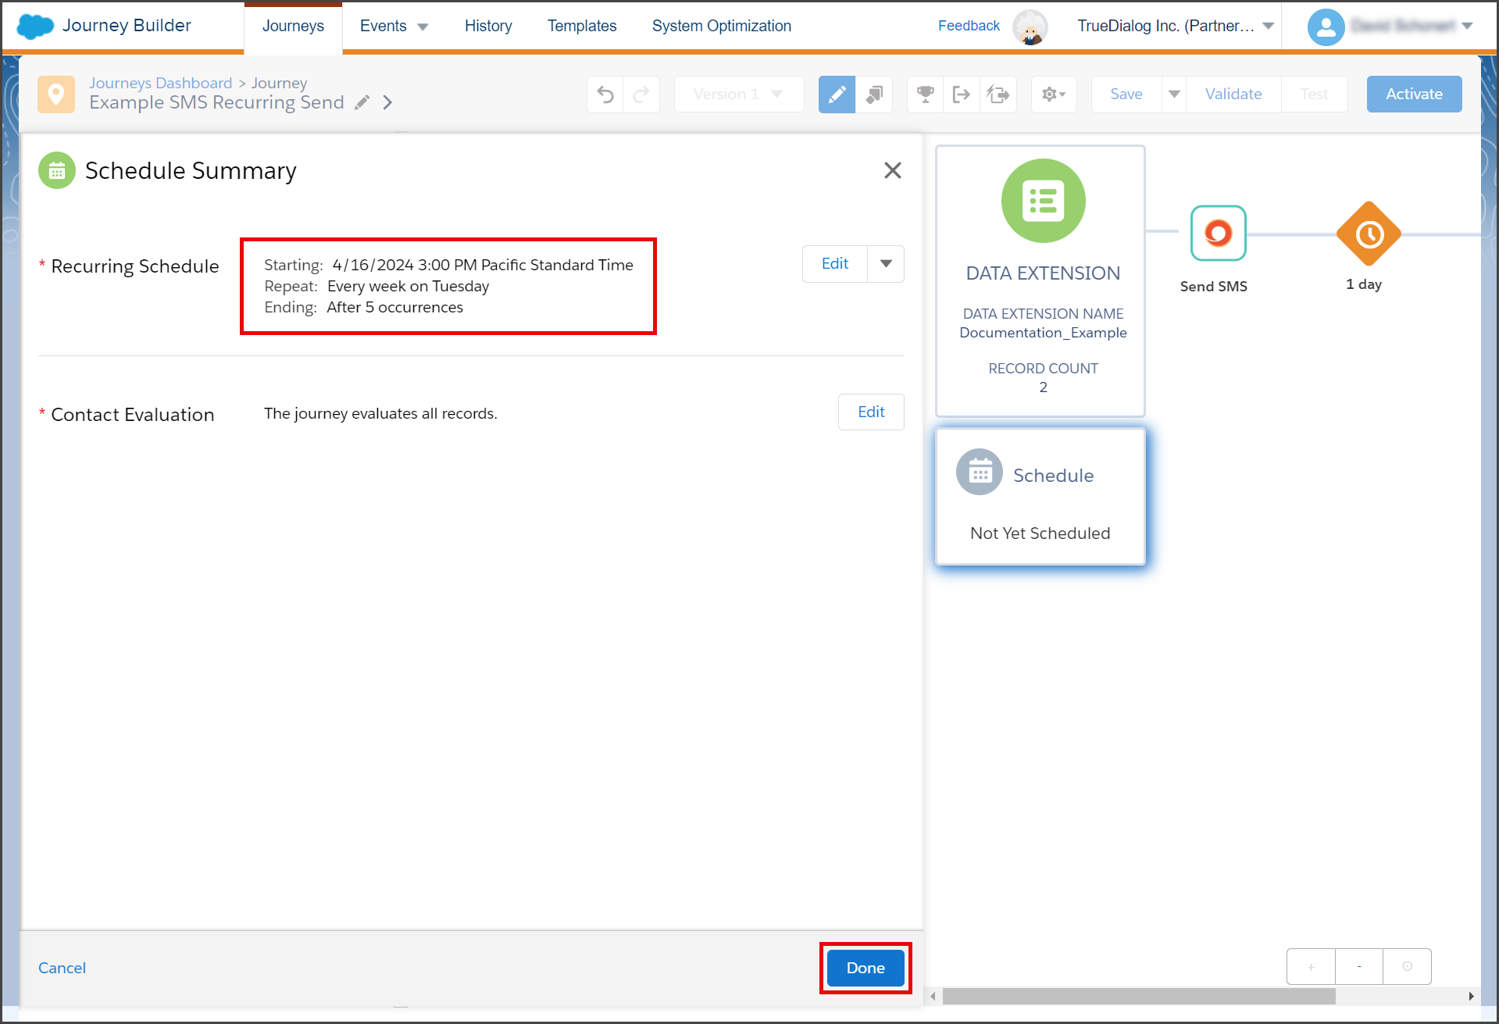This screenshot has height=1024, width=1499.
Task: Click the Send SMS activity icon
Action: tap(1218, 233)
